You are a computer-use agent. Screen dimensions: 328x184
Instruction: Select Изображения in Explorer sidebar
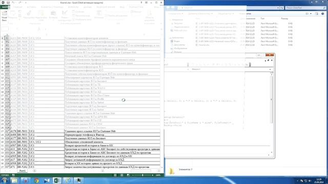180,49
